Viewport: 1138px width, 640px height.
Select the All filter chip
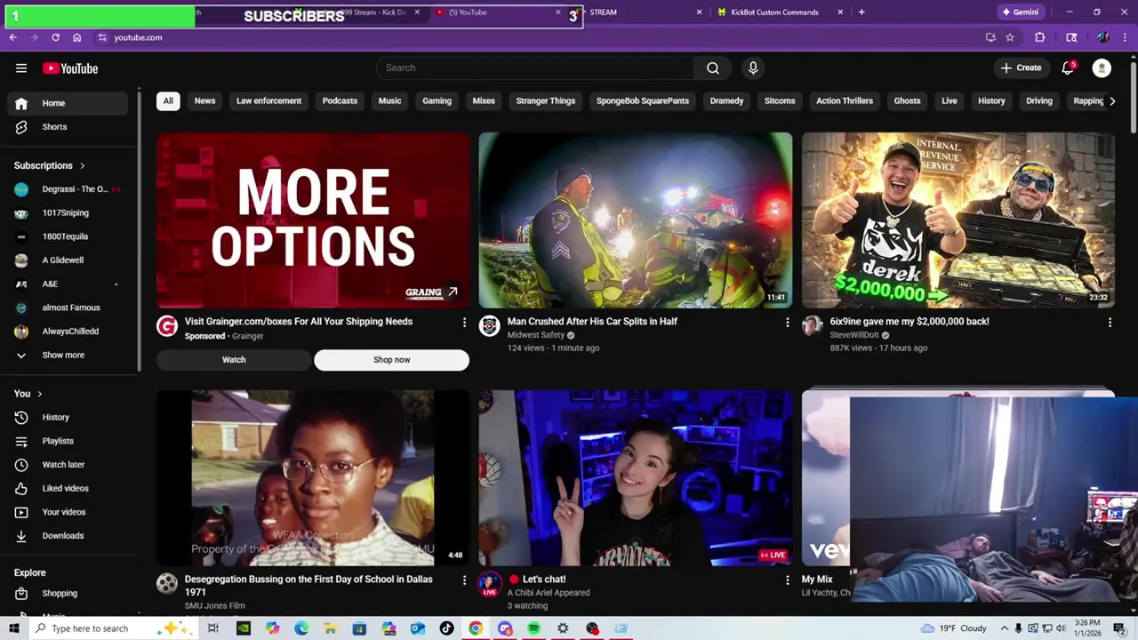coord(168,101)
